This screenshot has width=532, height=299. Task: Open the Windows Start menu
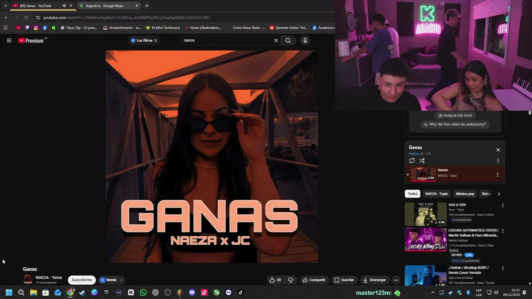pos(9,292)
